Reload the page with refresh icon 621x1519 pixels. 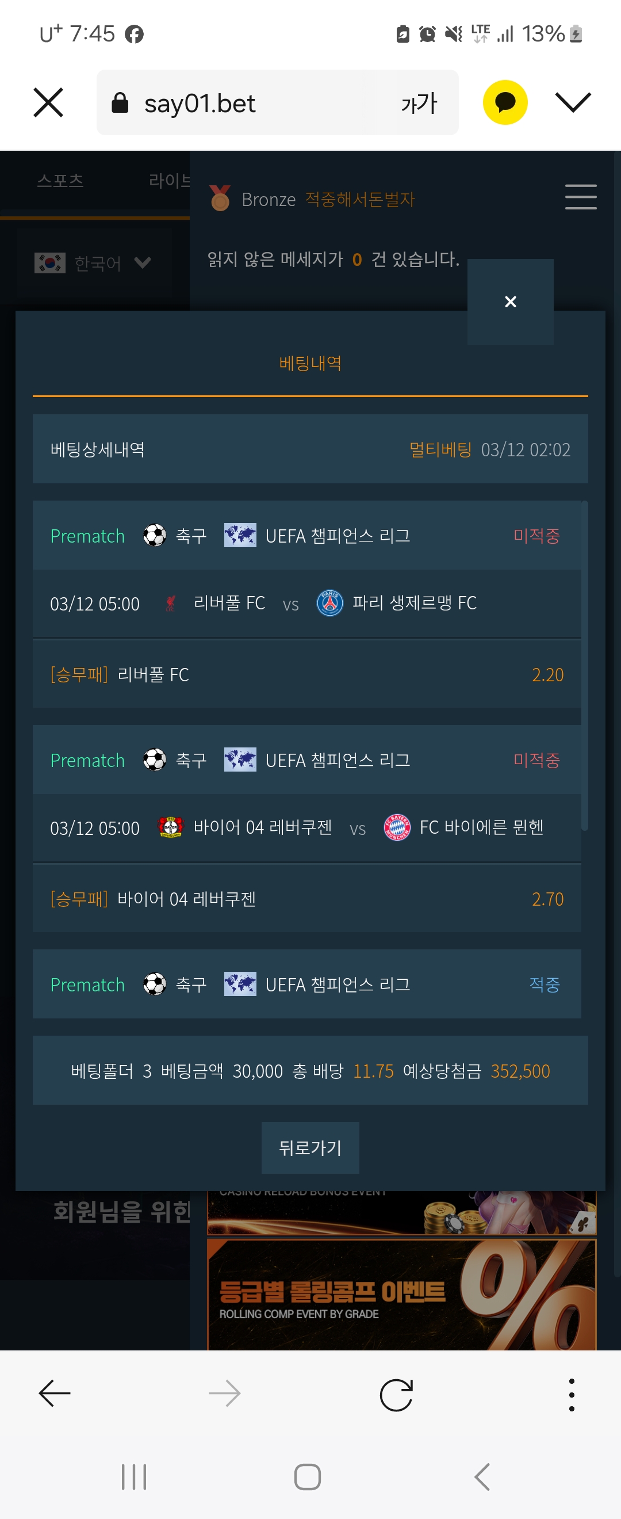[x=396, y=1395]
